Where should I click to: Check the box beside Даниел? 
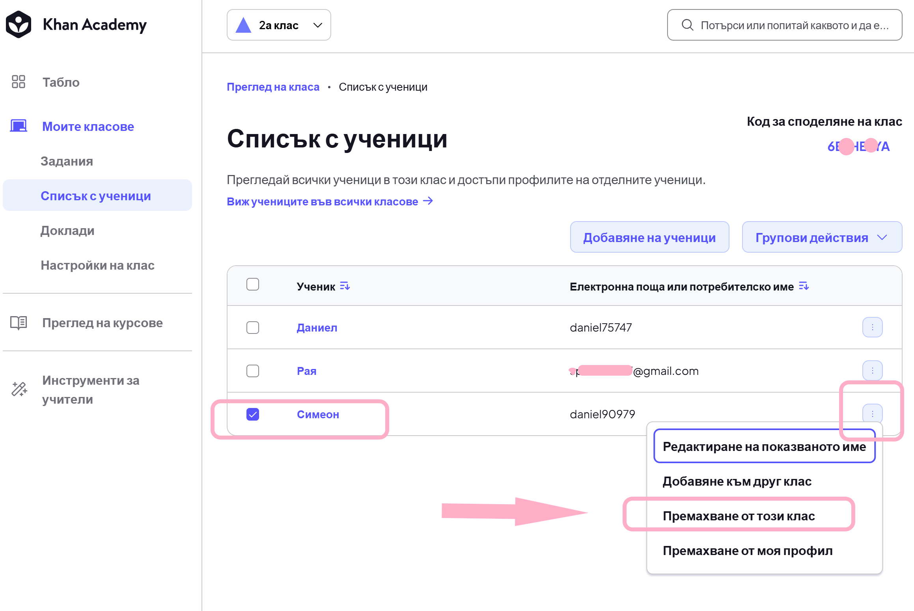pos(253,328)
